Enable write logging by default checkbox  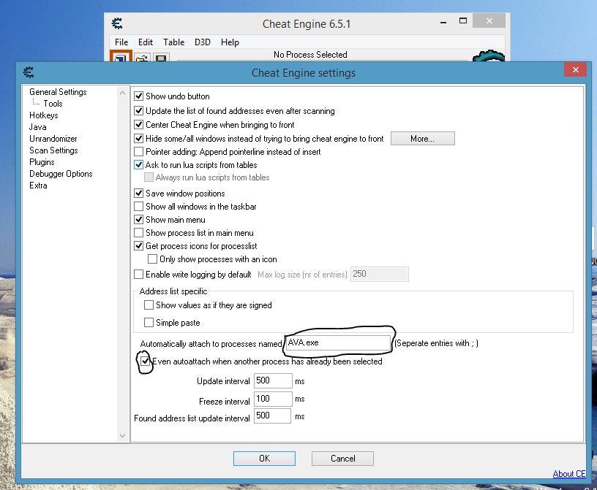click(138, 274)
